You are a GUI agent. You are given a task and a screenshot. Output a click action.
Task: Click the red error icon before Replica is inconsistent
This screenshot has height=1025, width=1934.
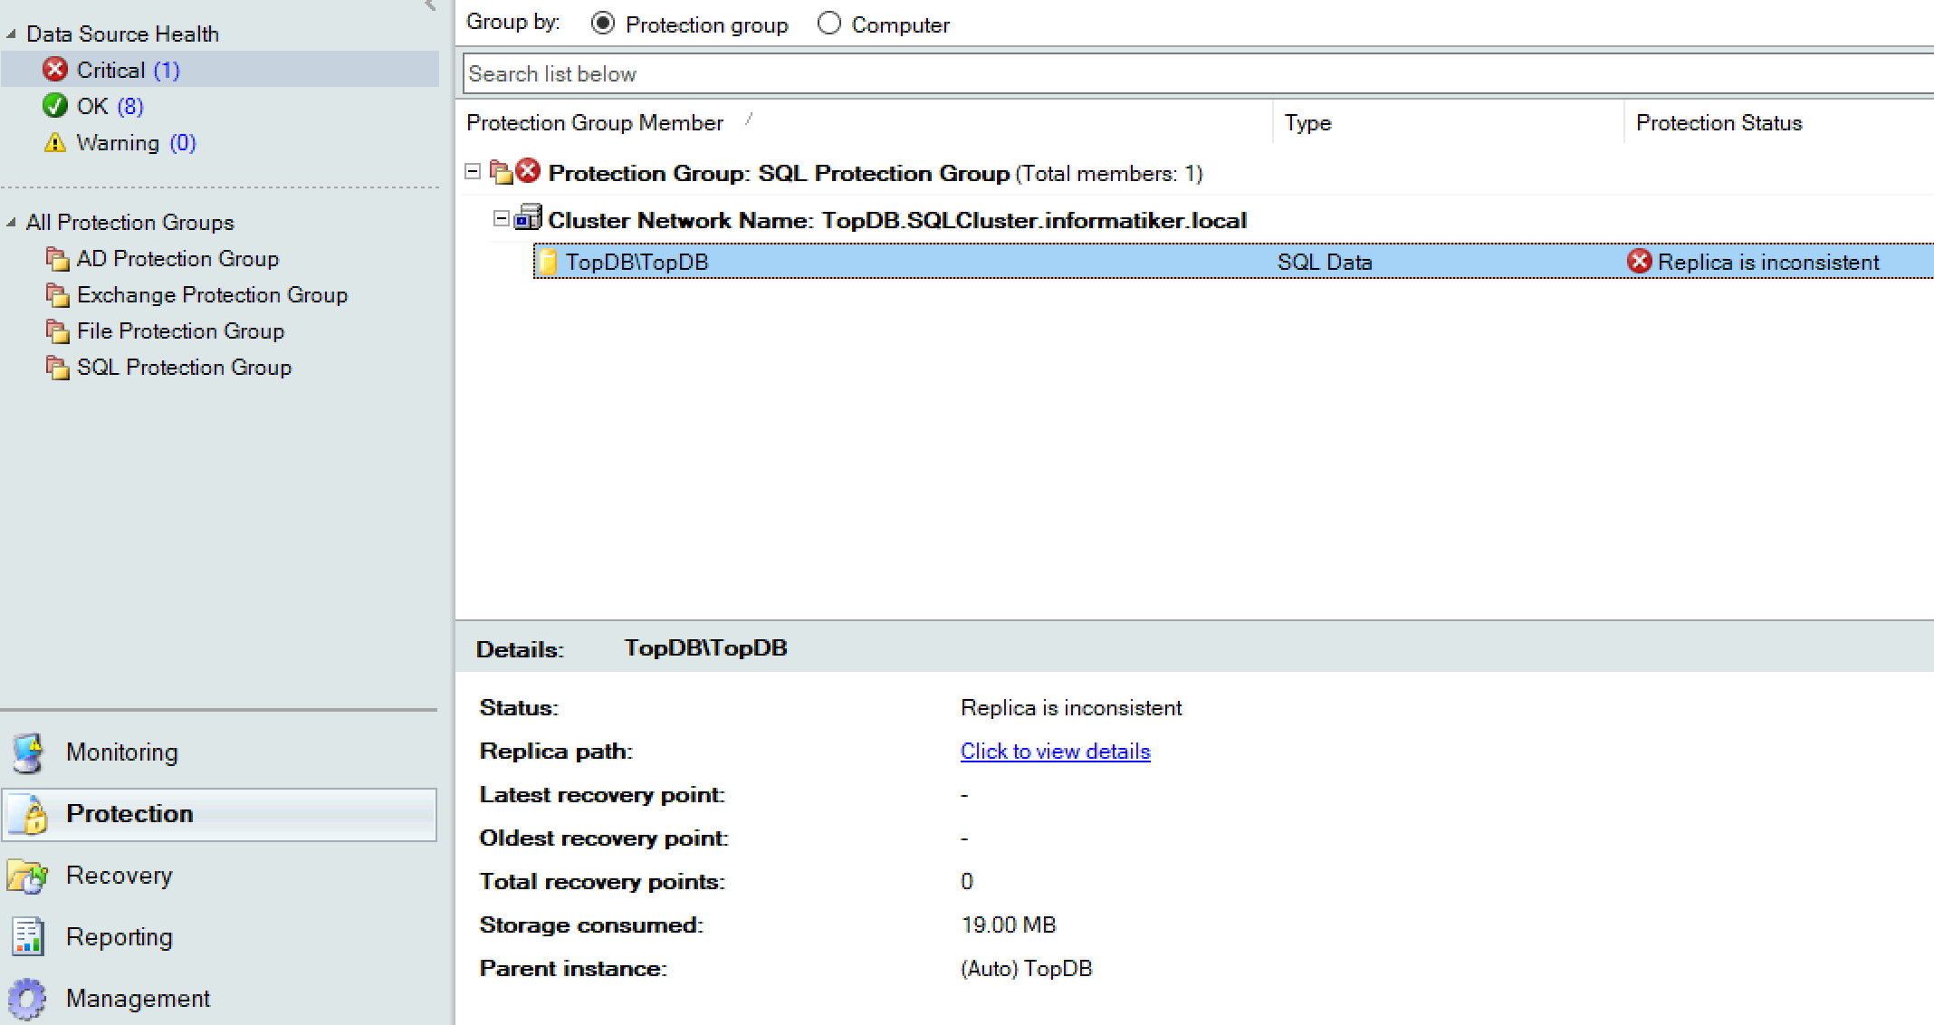(1640, 262)
